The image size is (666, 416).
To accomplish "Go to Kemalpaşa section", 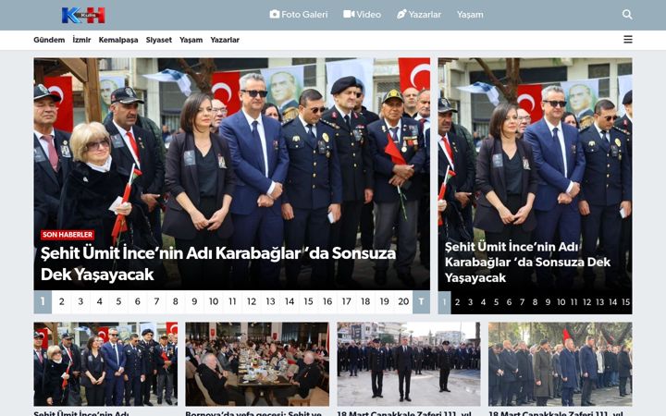I will [118, 40].
